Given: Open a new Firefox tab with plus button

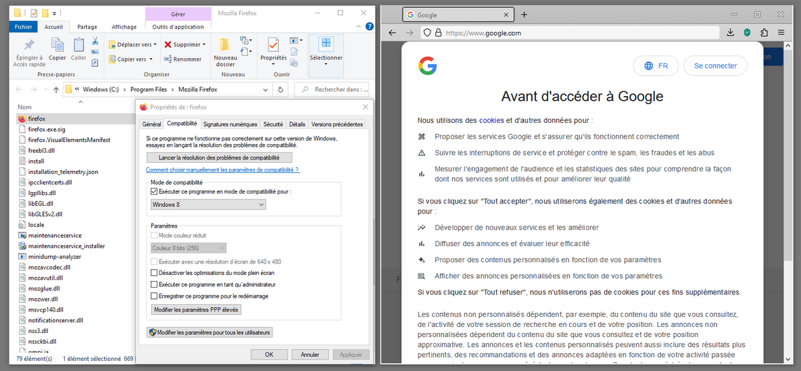Looking at the screenshot, I should [x=524, y=15].
